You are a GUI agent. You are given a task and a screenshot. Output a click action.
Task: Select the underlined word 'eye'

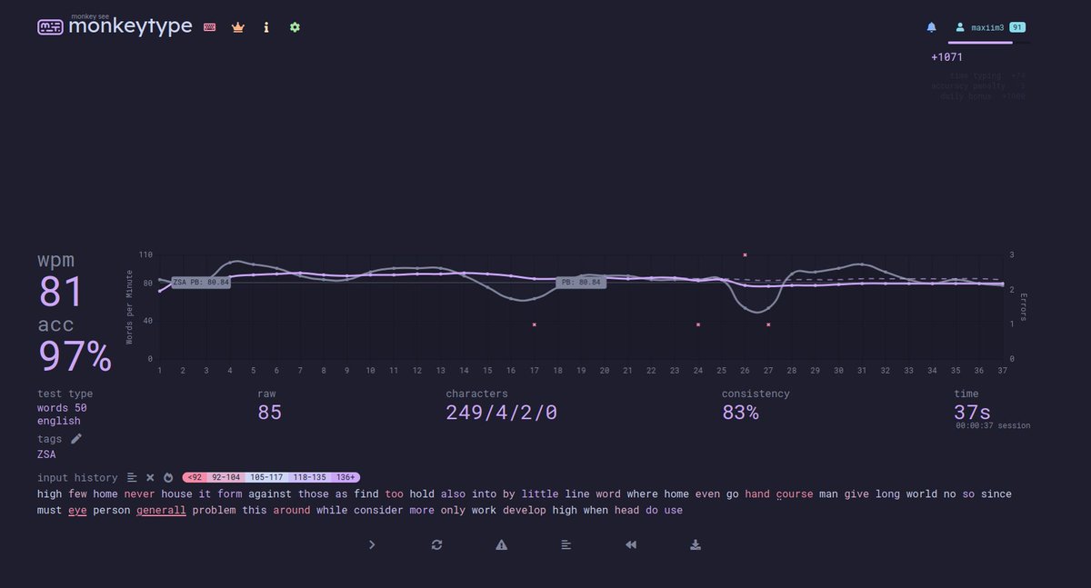click(x=77, y=511)
